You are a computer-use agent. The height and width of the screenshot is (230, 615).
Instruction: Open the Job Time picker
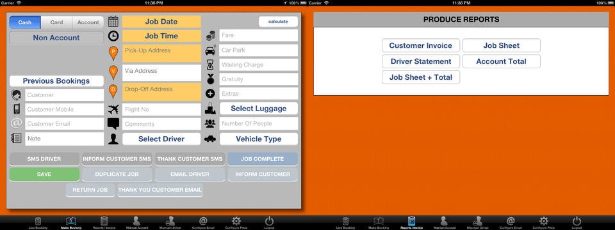click(x=161, y=36)
